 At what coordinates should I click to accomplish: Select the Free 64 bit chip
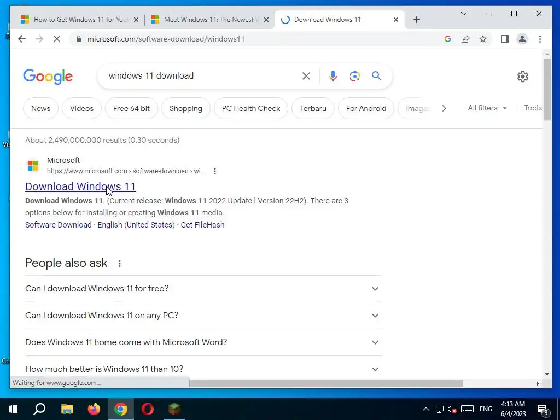click(131, 108)
